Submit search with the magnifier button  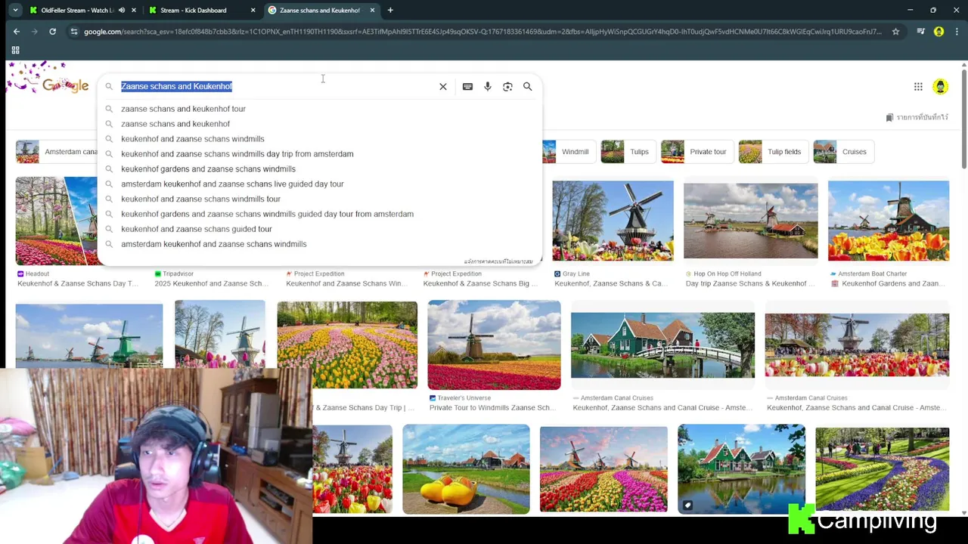coord(528,87)
